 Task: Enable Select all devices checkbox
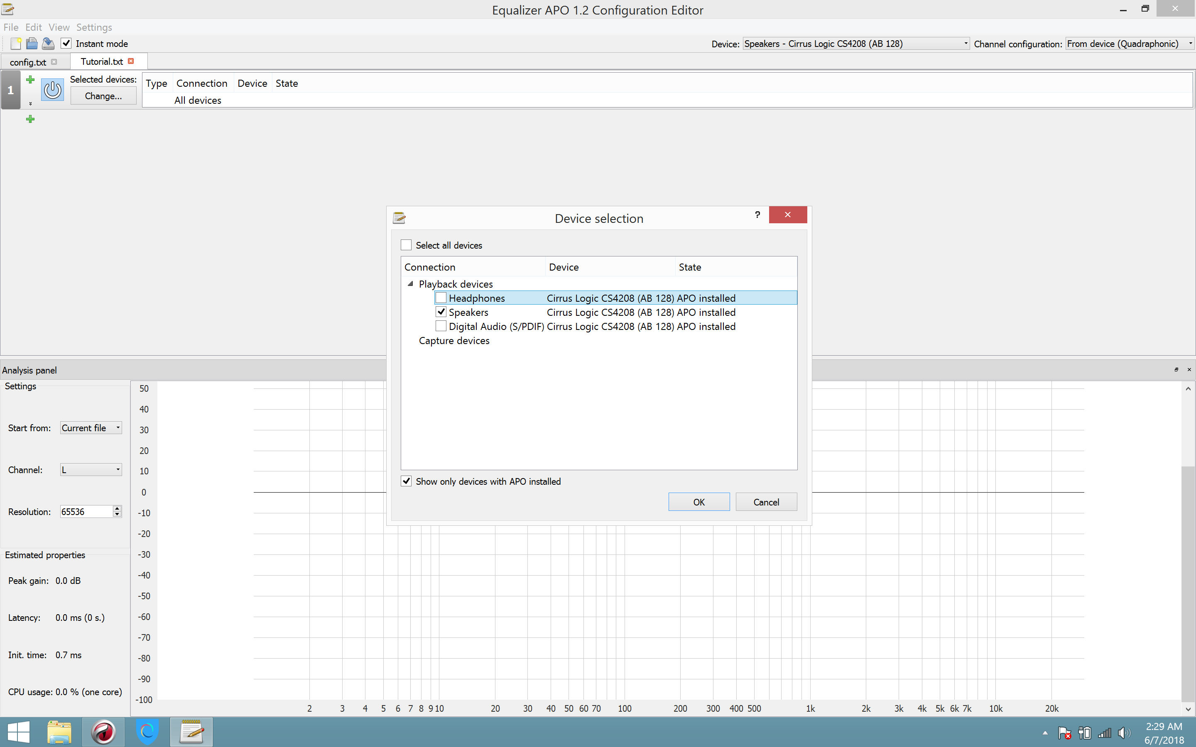[x=406, y=245]
